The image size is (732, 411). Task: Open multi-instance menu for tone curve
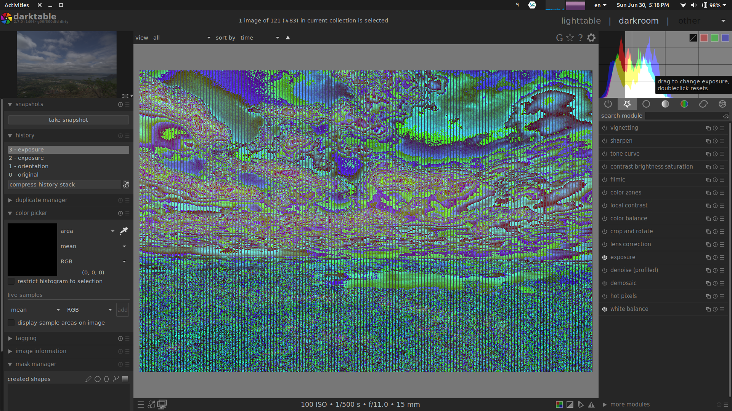pos(708,154)
